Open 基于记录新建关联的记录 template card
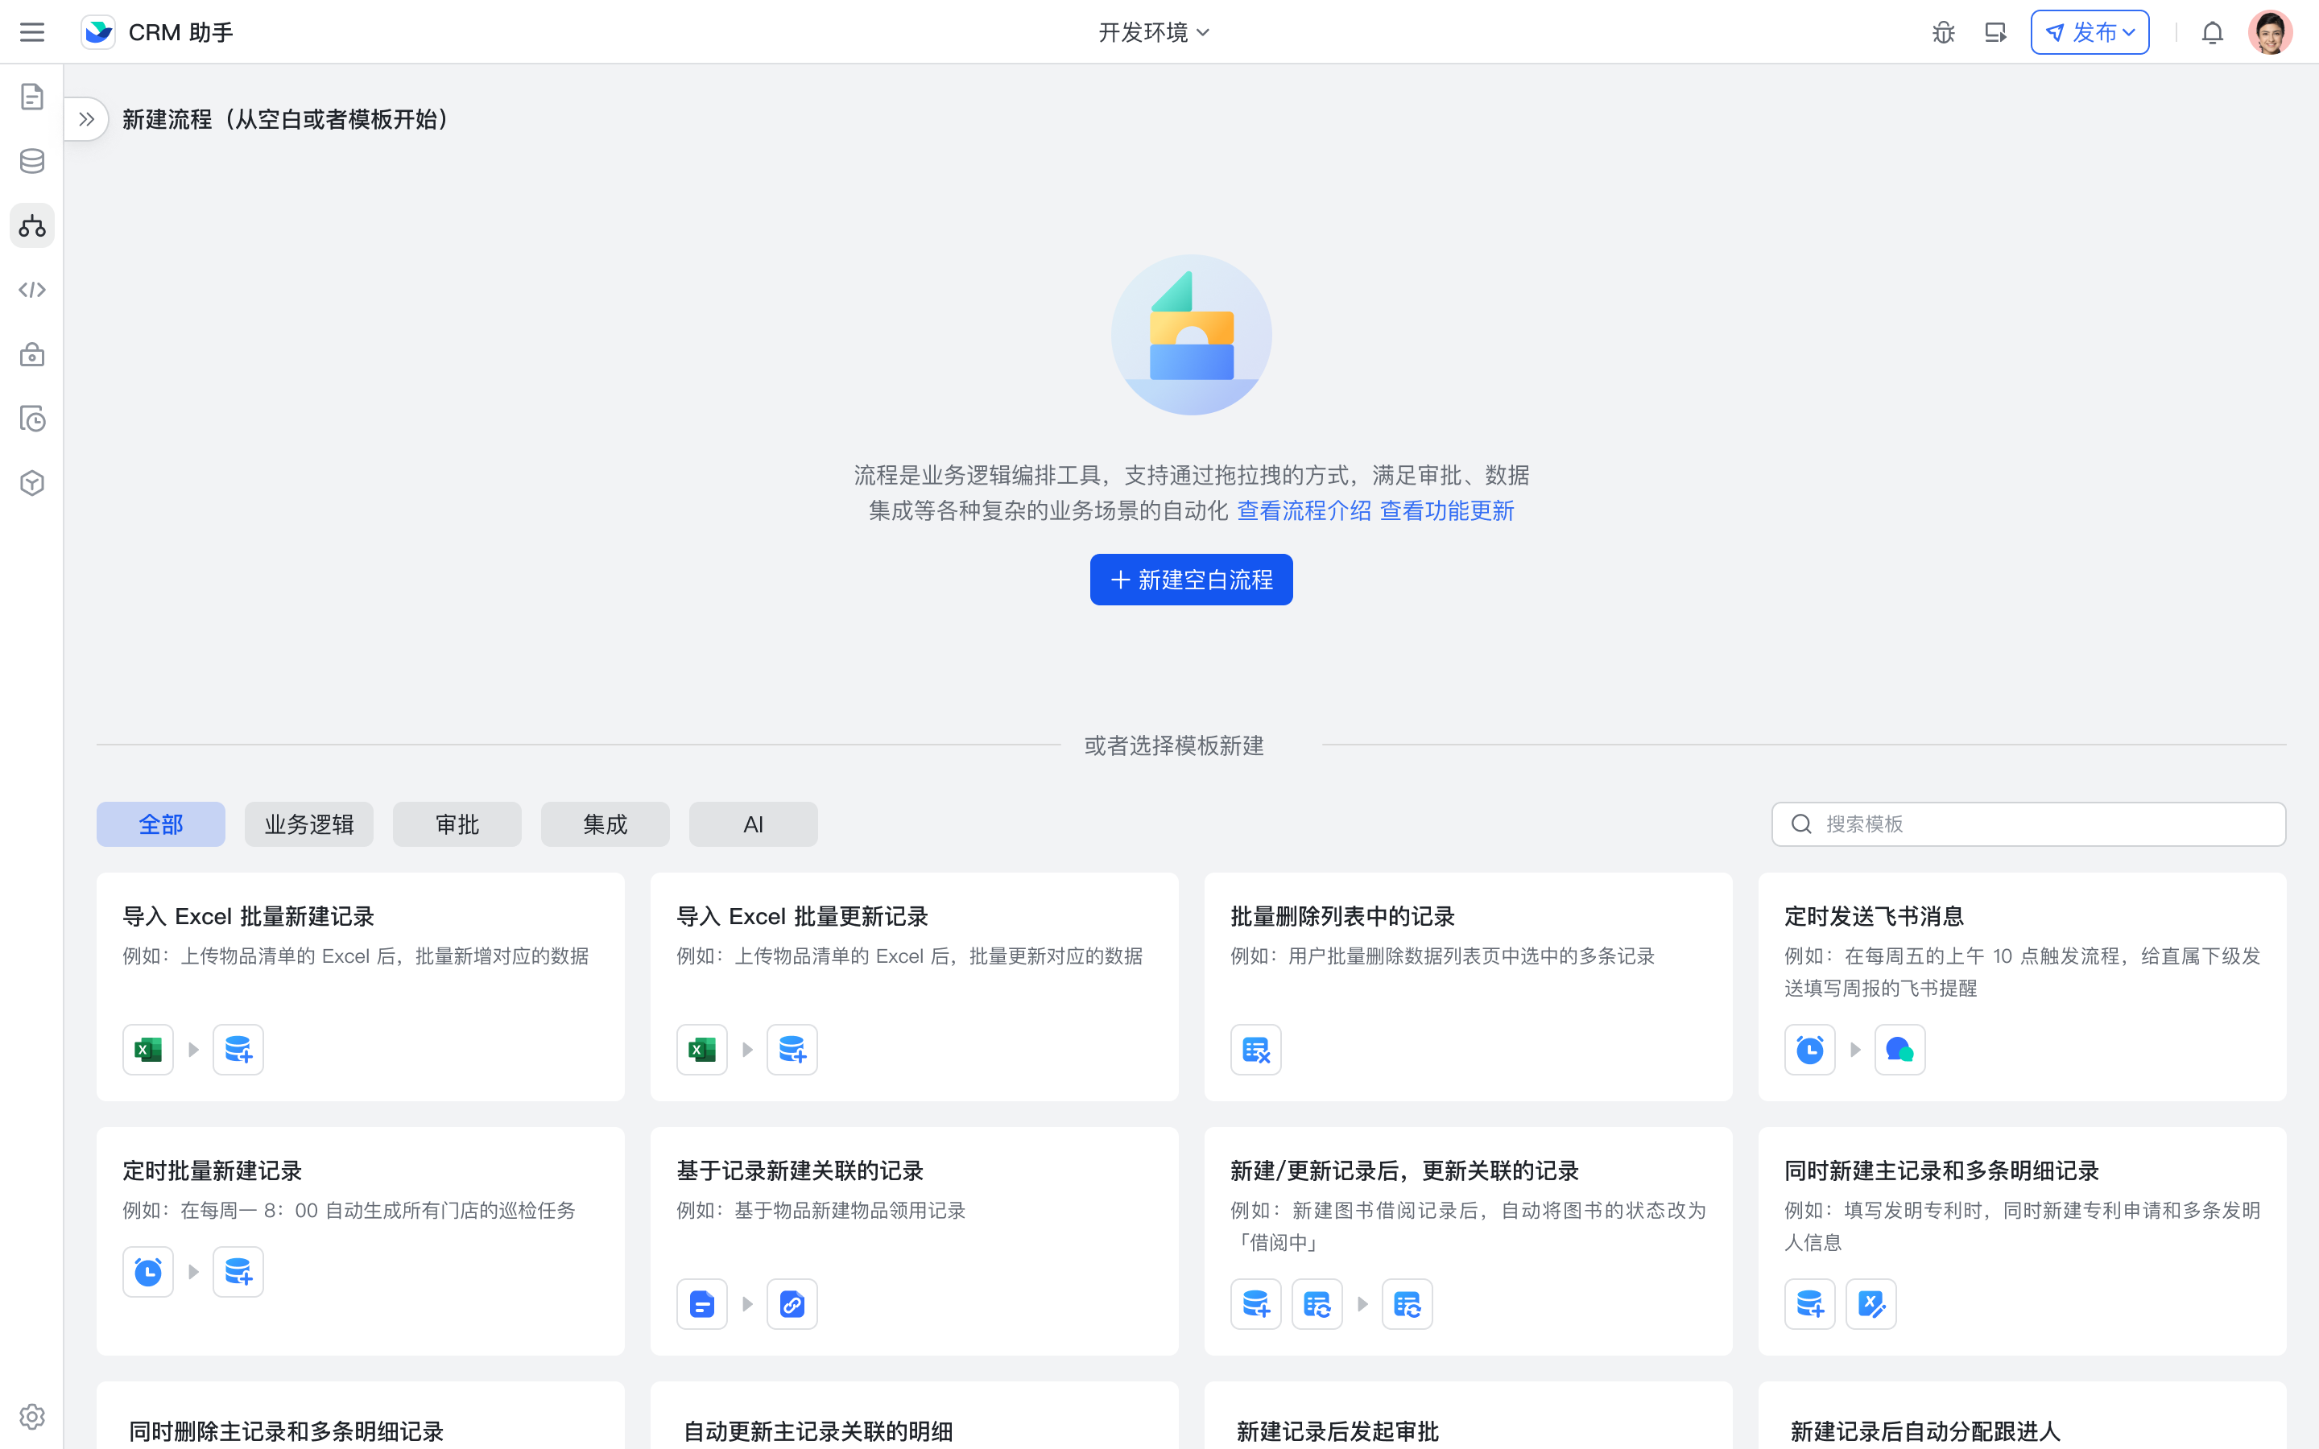Viewport: 2319px width, 1449px height. click(914, 1241)
